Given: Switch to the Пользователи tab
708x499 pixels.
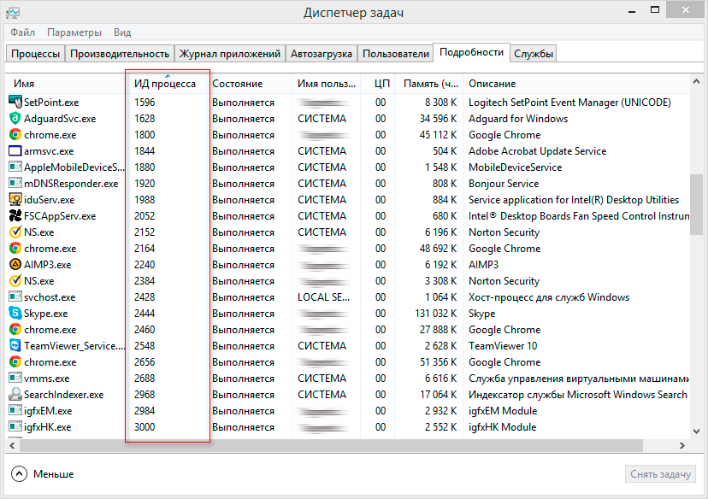Looking at the screenshot, I should click(396, 54).
